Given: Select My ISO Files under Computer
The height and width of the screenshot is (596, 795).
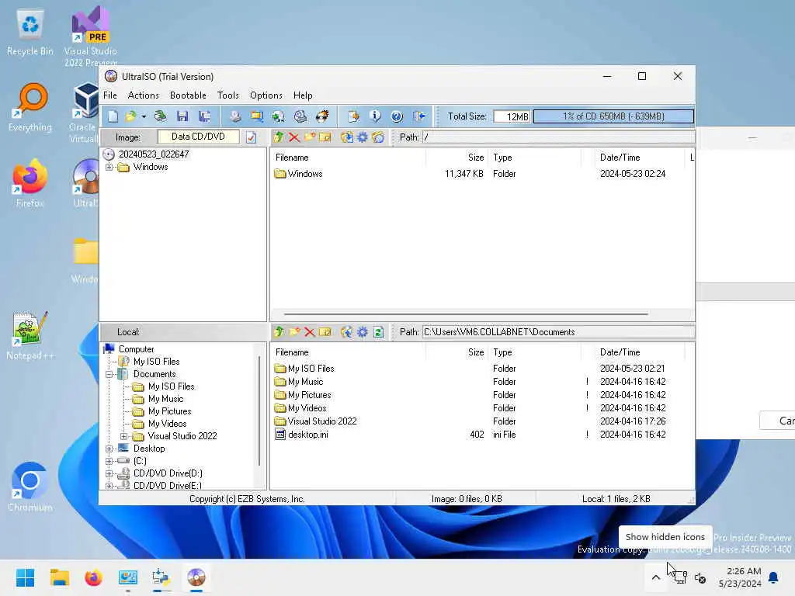Looking at the screenshot, I should coord(156,362).
